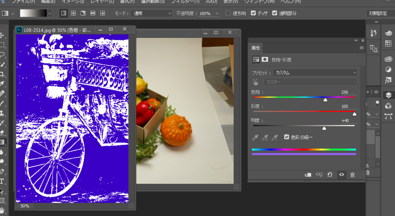Open the gradient tool preset picker arrow
The image size is (395, 216).
[x=12, y=13]
